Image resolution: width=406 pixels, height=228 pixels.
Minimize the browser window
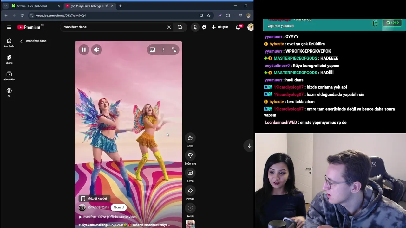click(x=235, y=6)
